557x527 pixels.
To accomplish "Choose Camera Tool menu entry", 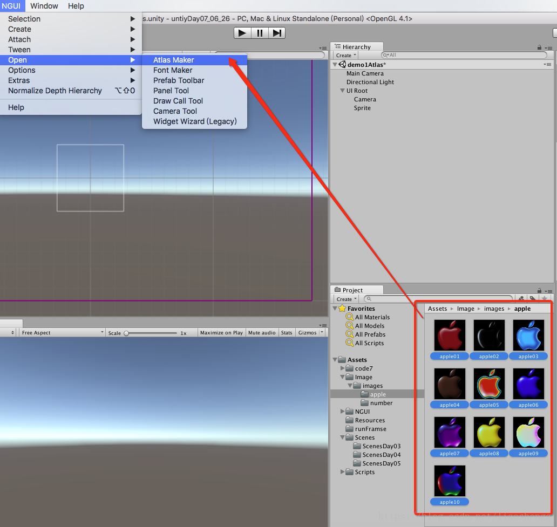I will point(194,111).
